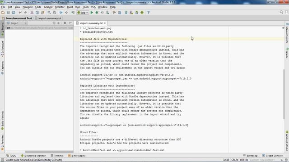Image resolution: width=289 pixels, height=162 pixels.
Task: Change the UTF-8 file encoding
Action: [244, 160]
